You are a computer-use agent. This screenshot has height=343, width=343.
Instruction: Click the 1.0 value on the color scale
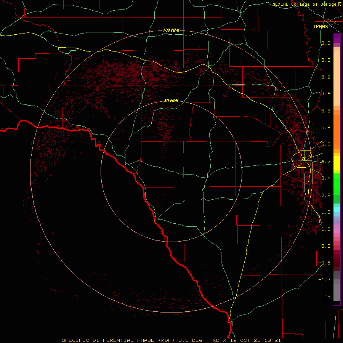[326, 229]
